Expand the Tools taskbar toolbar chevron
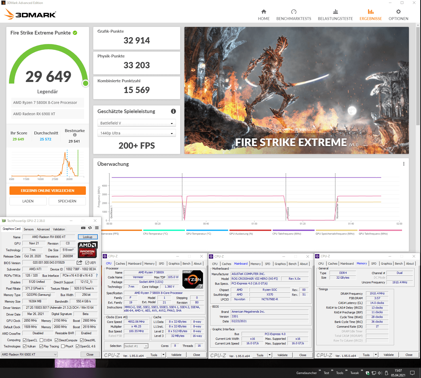The width and height of the screenshot is (421, 378). tap(346, 370)
